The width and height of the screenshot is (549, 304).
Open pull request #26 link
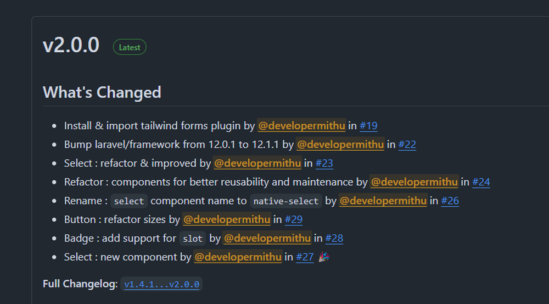[450, 201]
